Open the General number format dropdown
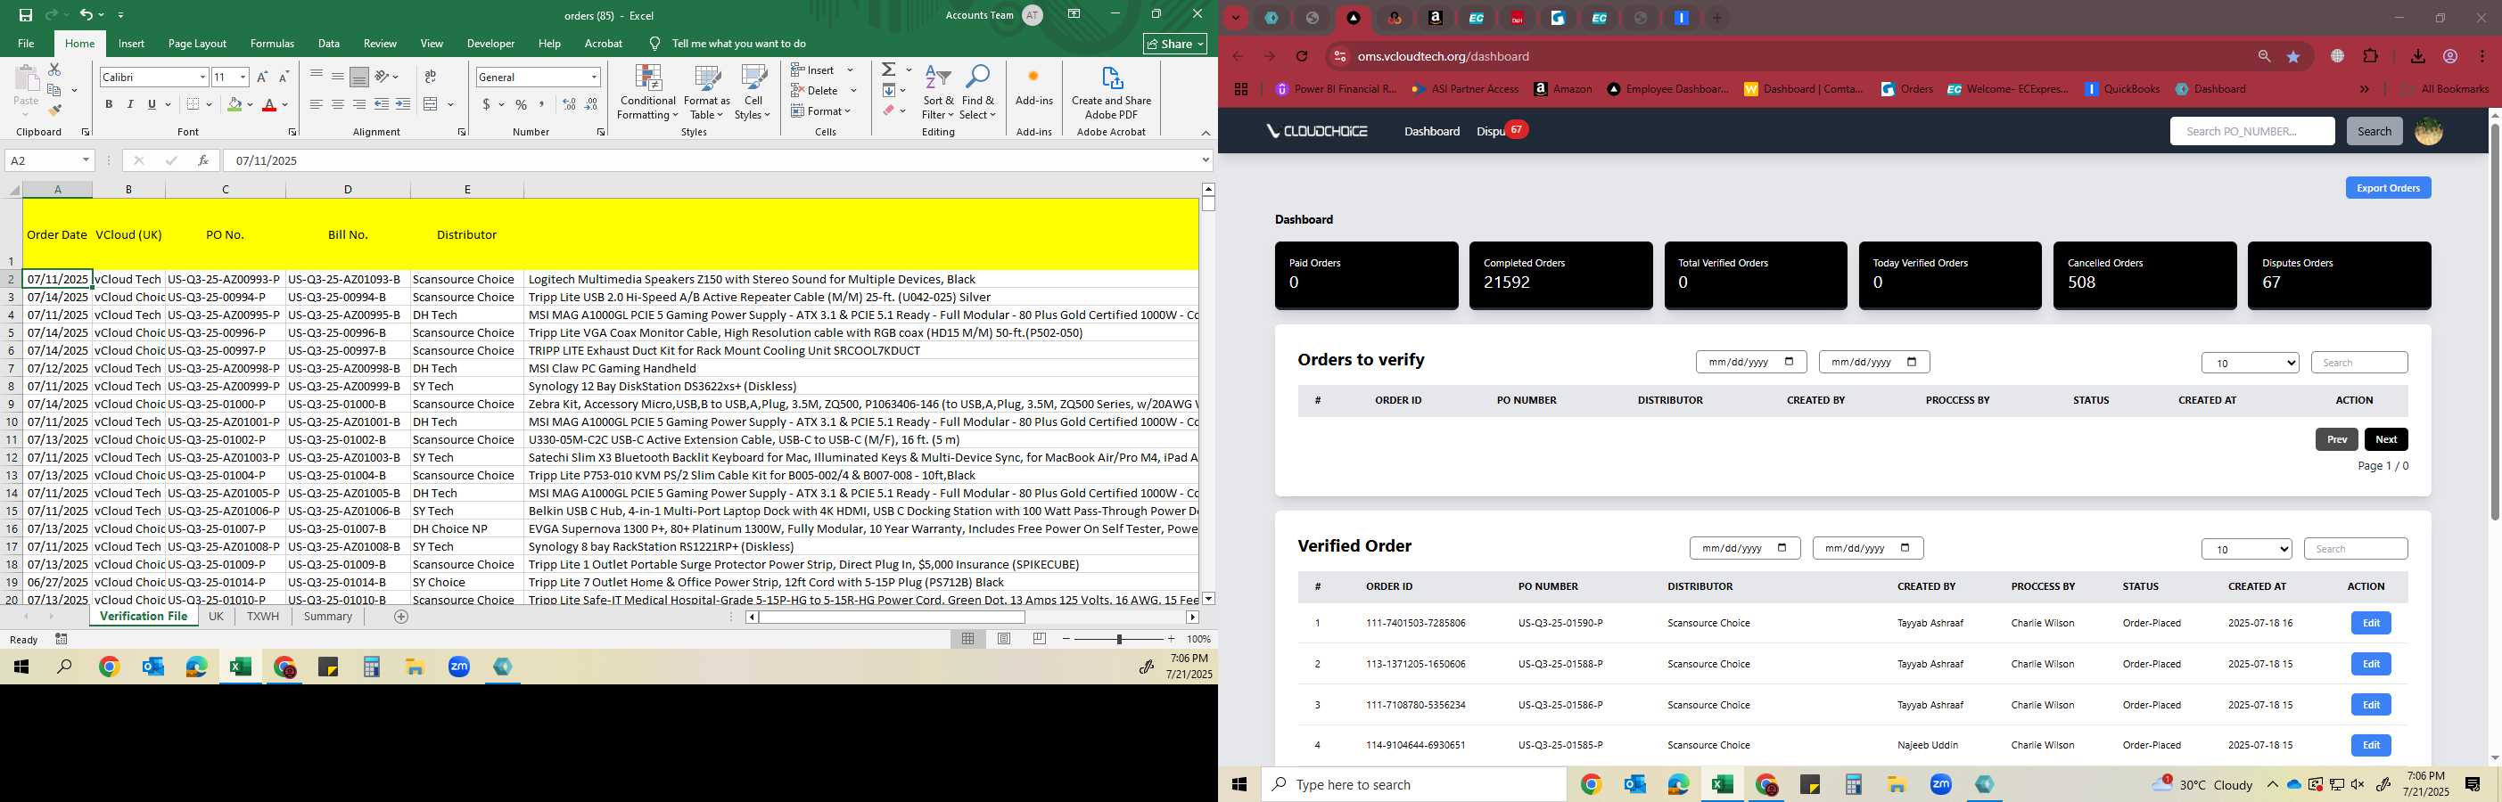This screenshot has height=802, width=2502. 594,77
